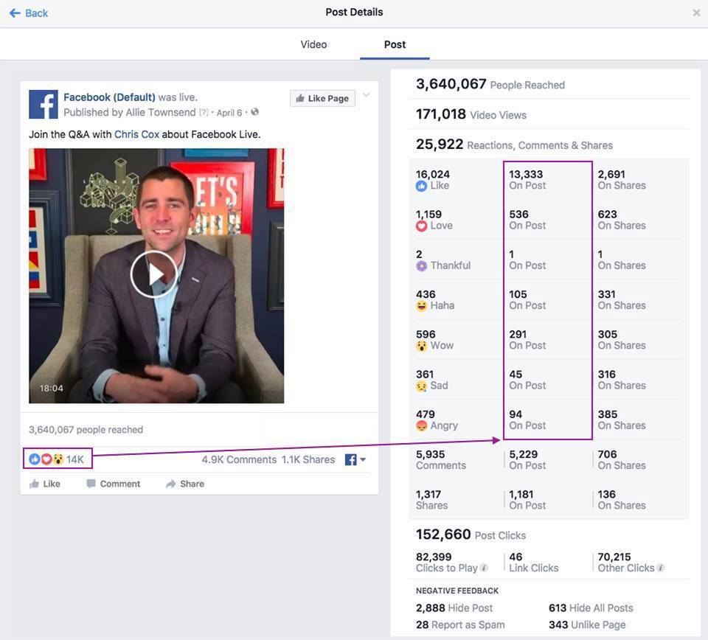The width and height of the screenshot is (708, 640).
Task: Go Back using the top-left link
Action: (x=29, y=13)
